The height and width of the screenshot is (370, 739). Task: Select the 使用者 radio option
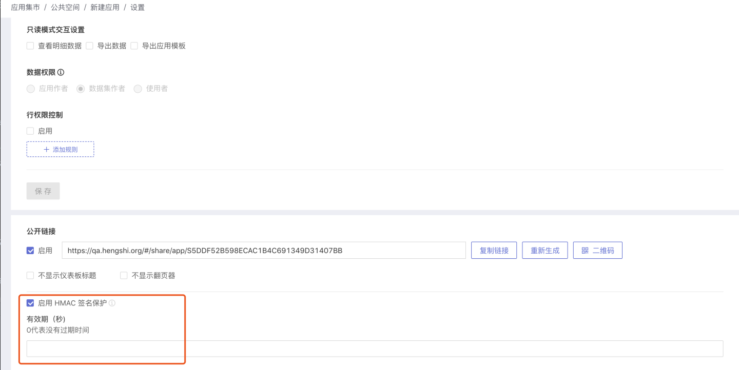click(138, 89)
